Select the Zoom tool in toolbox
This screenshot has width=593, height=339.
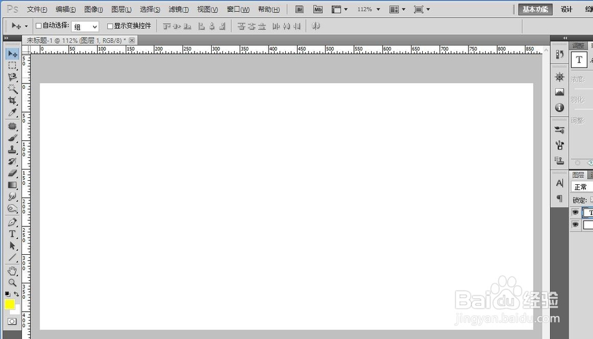pos(12,282)
